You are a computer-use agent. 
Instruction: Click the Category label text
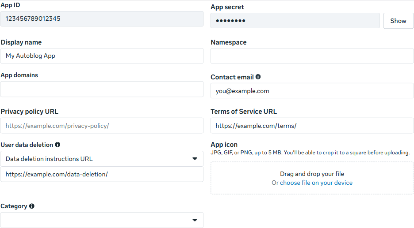14,206
